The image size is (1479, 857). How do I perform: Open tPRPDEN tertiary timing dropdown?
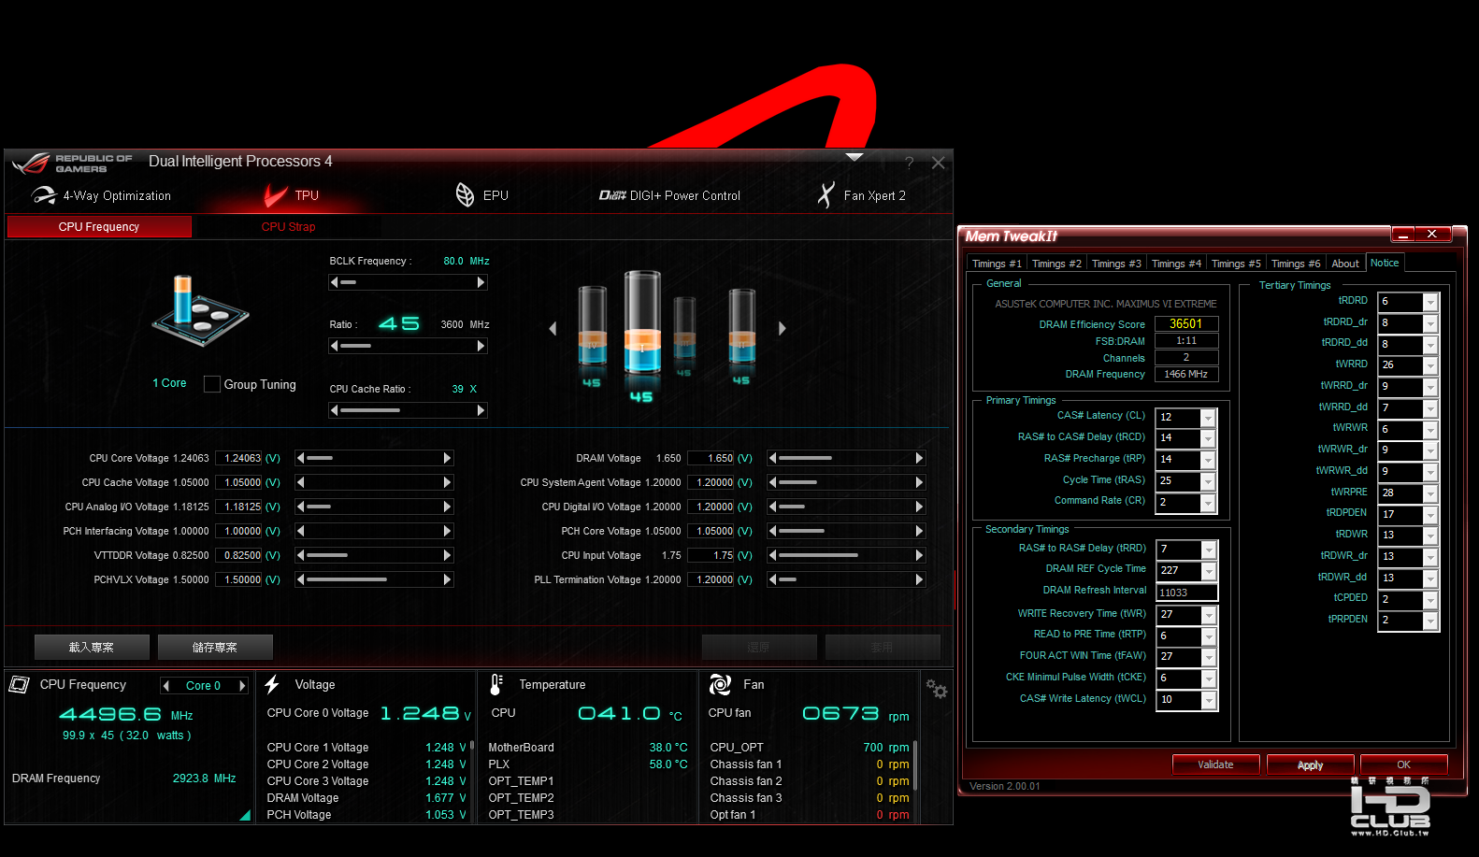coord(1430,621)
